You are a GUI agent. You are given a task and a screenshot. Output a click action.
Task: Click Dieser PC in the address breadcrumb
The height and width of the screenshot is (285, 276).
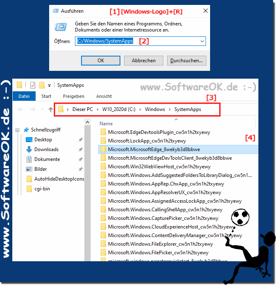(83, 109)
